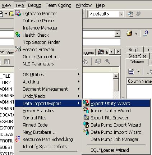Switch to the Scripts tab
The height and width of the screenshot is (155, 152).
pos(134,50)
